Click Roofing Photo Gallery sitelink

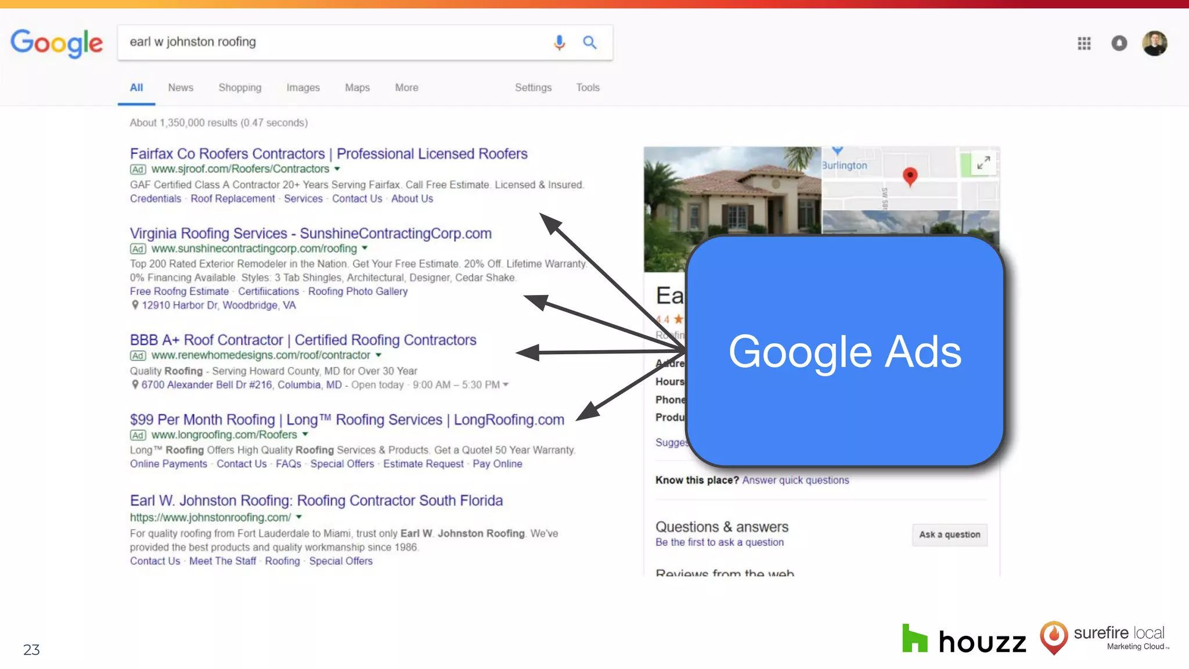[358, 292]
